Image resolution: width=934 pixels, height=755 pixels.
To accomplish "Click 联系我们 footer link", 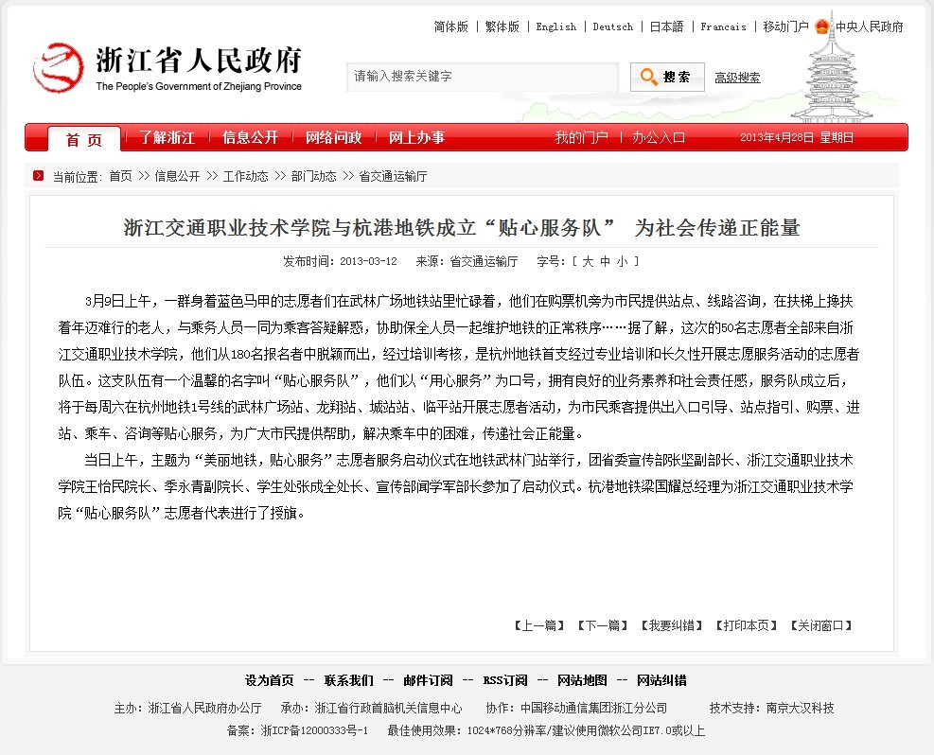I will click(349, 680).
